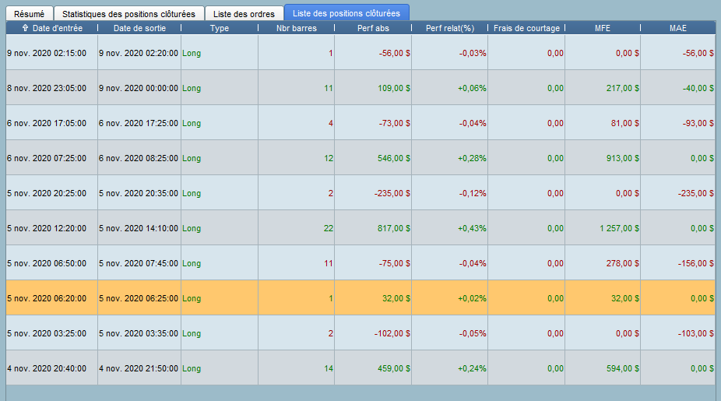Click the +0,28% Perf relat cell
Image resolution: width=721 pixels, height=401 pixels.
[472, 158]
